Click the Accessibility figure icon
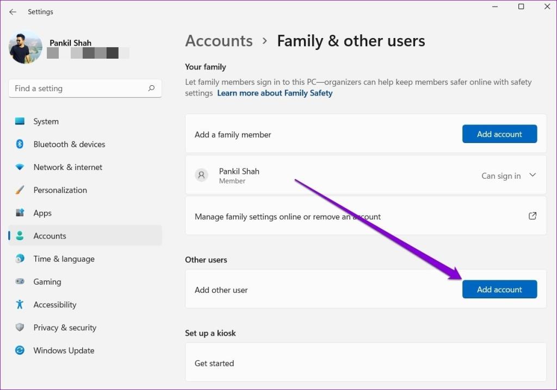This screenshot has width=557, height=390. click(x=20, y=305)
